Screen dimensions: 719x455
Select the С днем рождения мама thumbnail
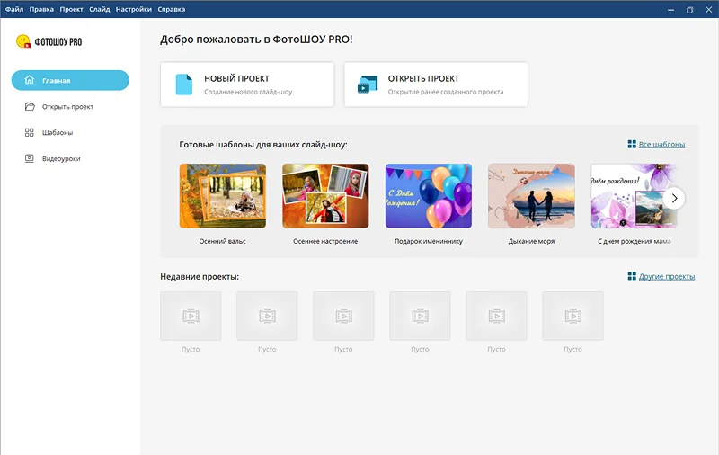[634, 196]
